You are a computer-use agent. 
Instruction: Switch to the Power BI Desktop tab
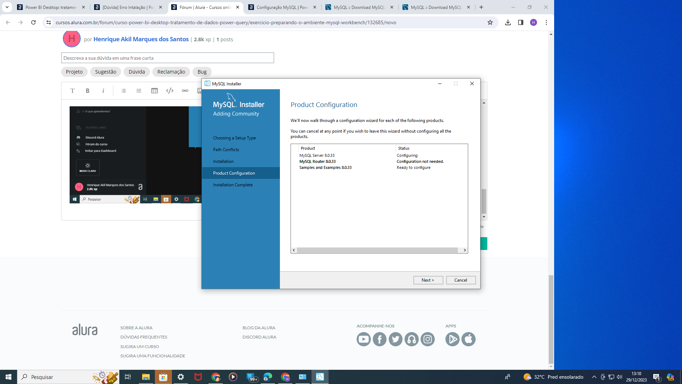(52, 7)
